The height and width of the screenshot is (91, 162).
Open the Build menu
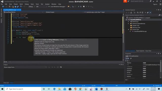tap(21, 4)
